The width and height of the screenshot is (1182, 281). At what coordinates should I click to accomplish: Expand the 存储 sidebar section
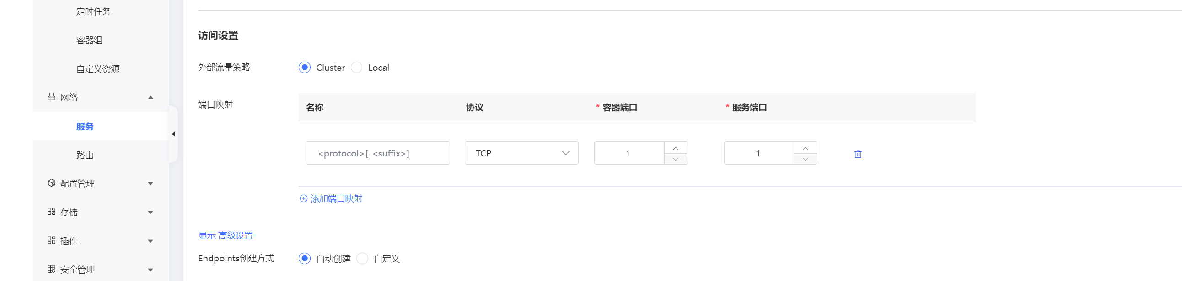coord(150,212)
